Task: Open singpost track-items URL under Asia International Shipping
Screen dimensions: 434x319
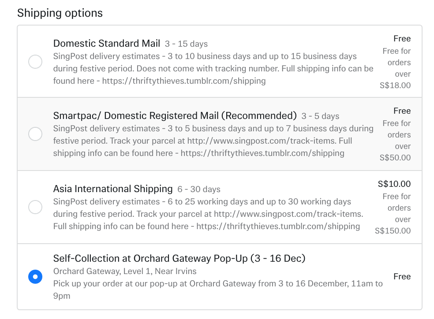Action: point(288,214)
